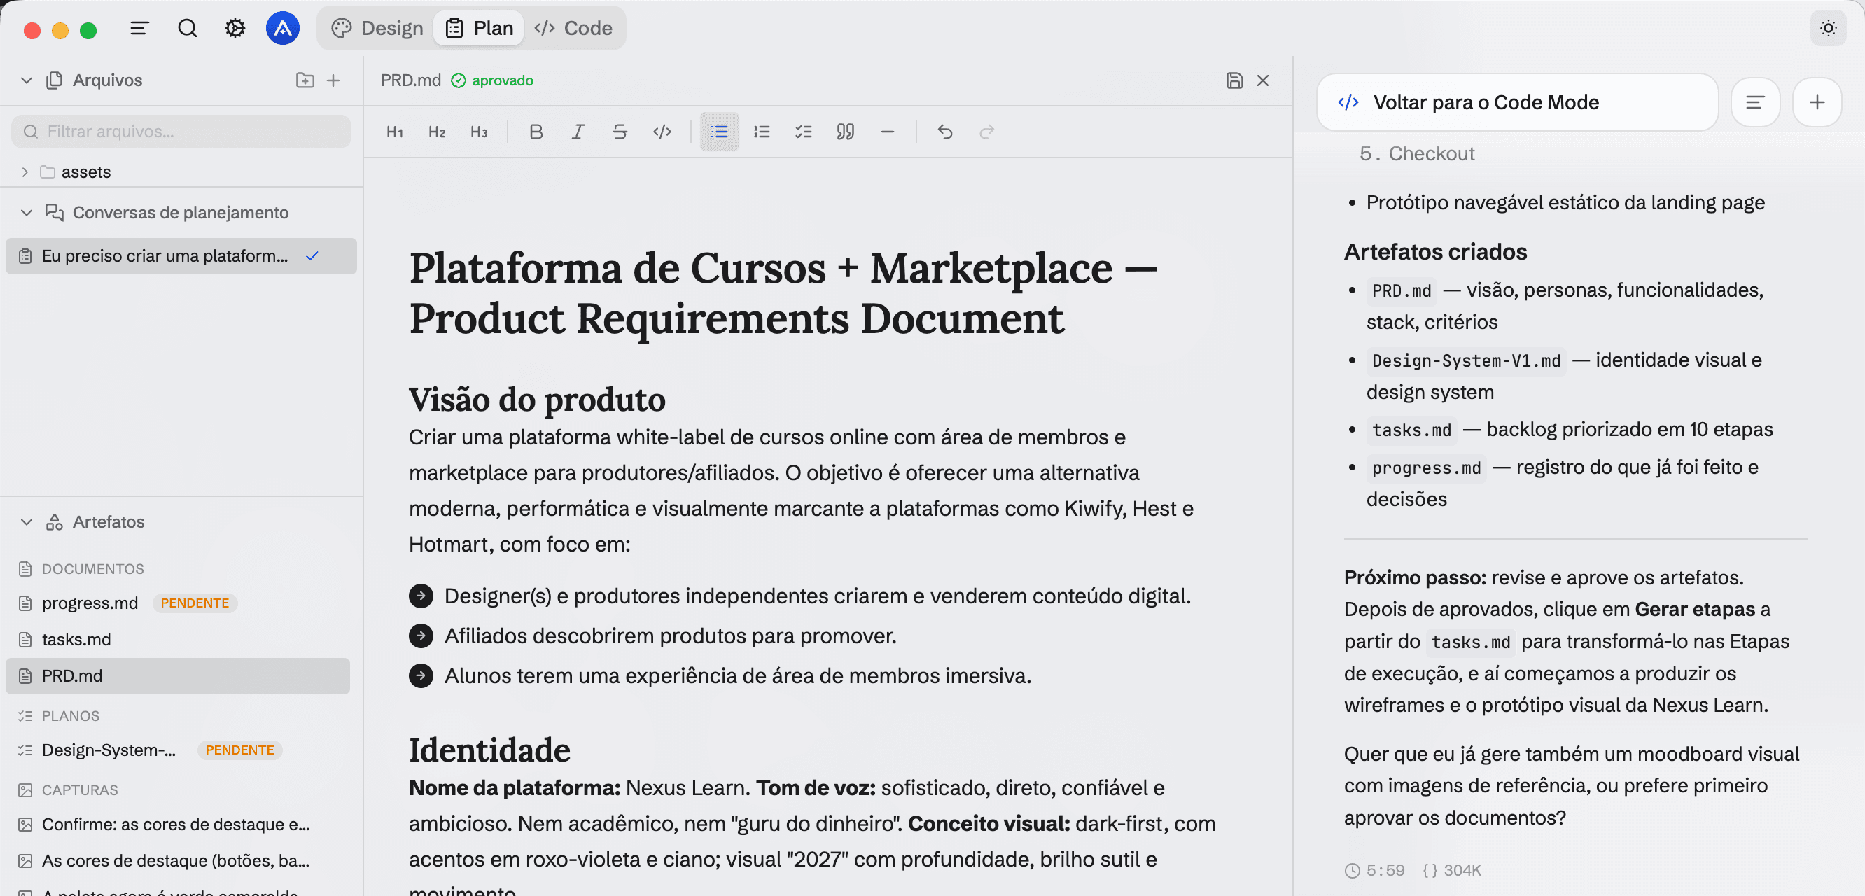The height and width of the screenshot is (896, 1865).
Task: Add new file in Arquivos
Action: [333, 80]
